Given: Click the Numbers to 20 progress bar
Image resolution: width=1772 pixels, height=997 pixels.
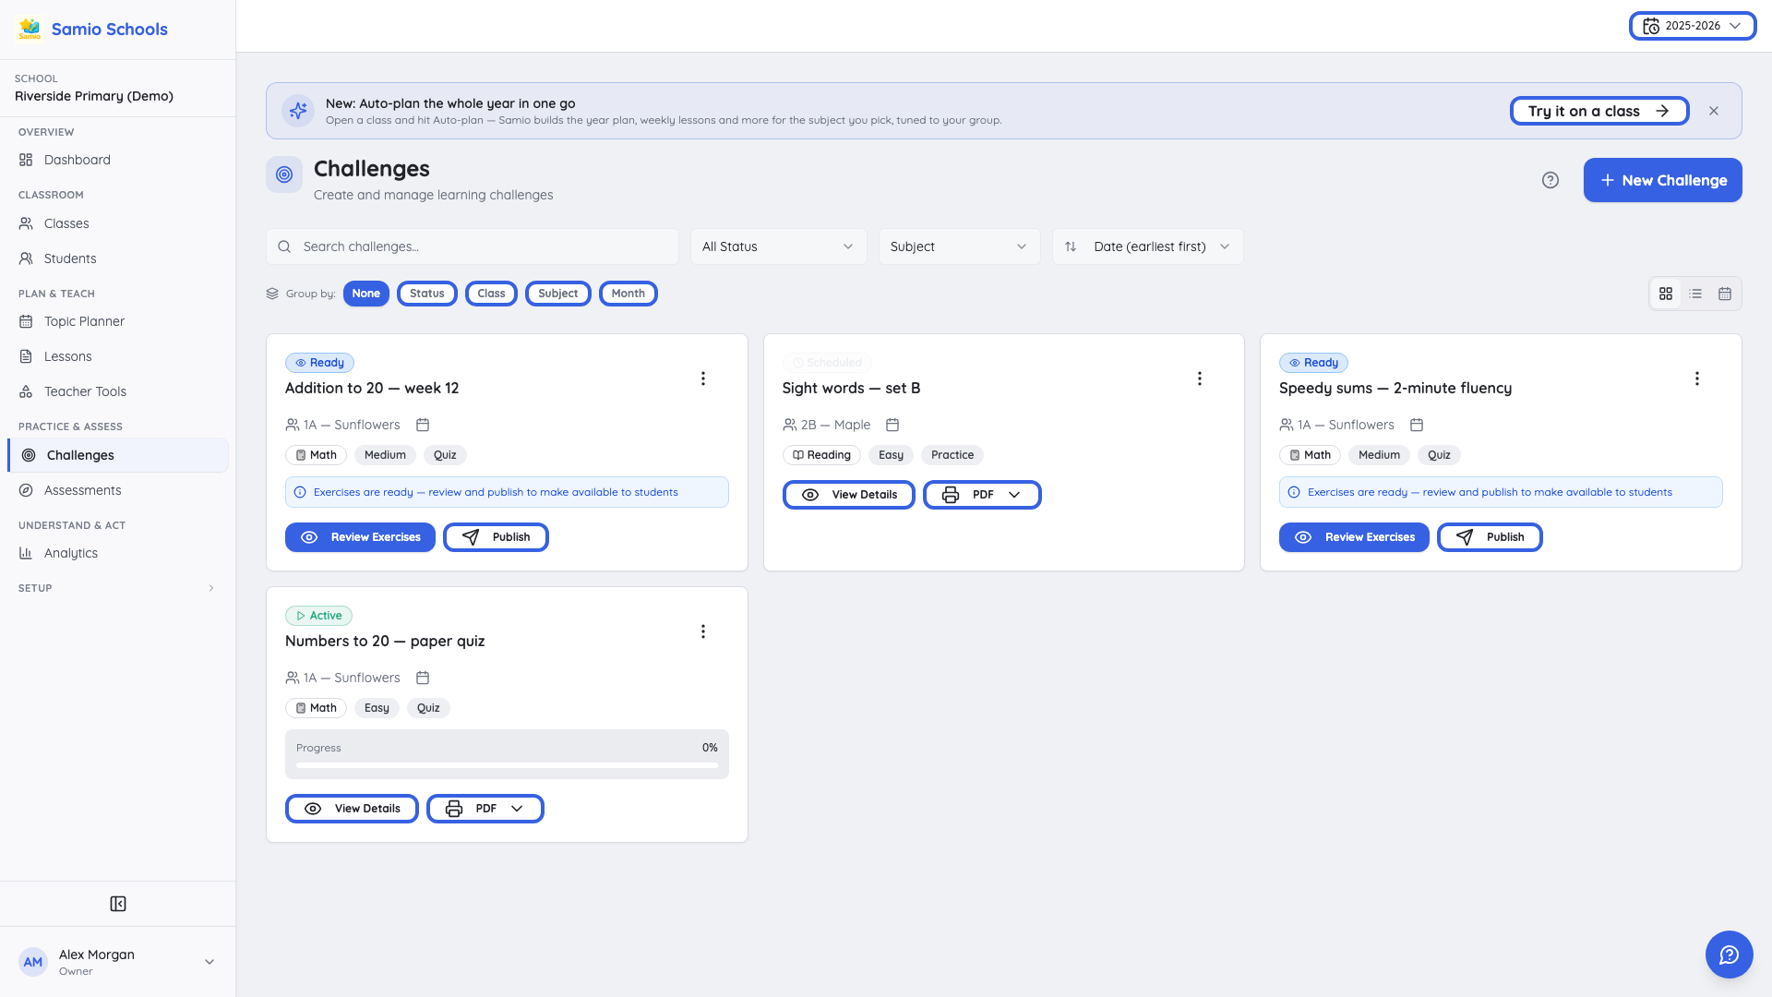Looking at the screenshot, I should coord(507,764).
